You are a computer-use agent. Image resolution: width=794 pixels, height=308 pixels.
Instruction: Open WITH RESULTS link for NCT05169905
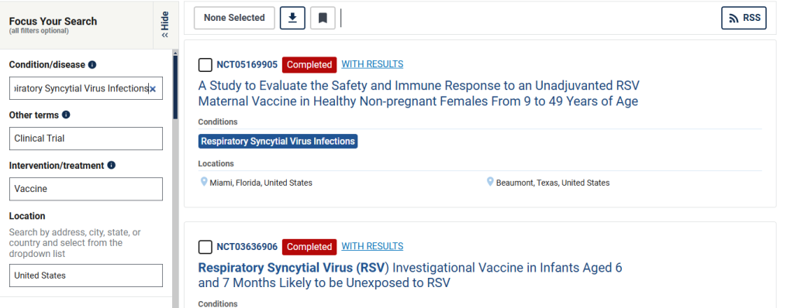coord(372,64)
